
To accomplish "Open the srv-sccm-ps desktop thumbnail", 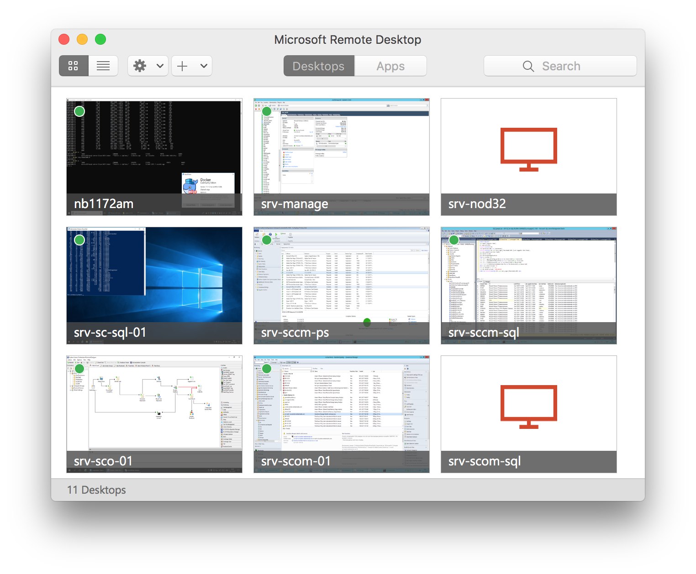I will 342,286.
